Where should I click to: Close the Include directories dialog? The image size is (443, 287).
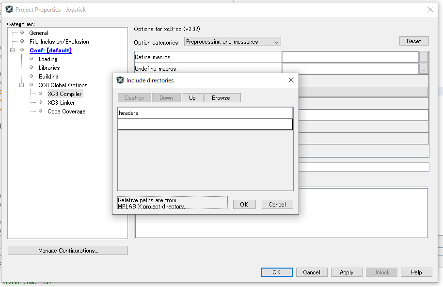point(291,80)
